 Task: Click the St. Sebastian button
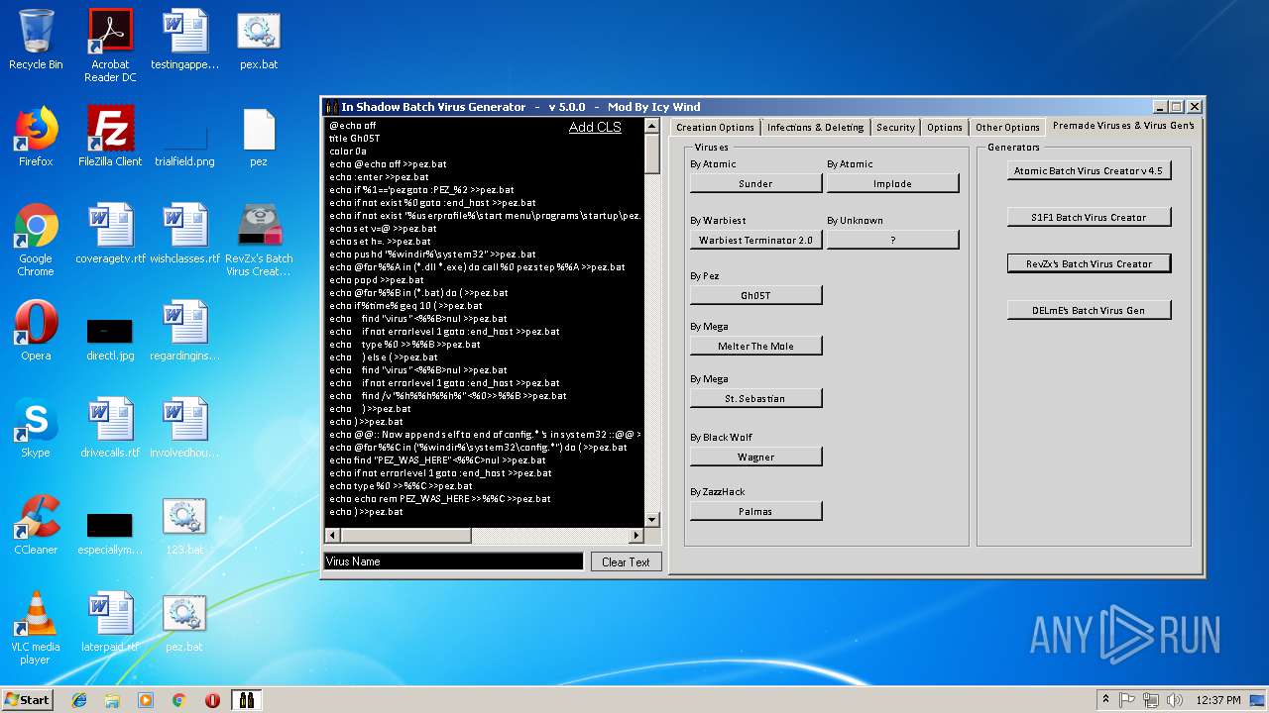[755, 398]
